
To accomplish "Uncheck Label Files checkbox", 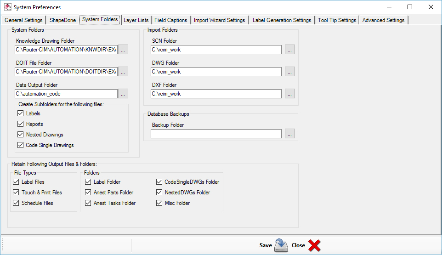I will pos(16,182).
